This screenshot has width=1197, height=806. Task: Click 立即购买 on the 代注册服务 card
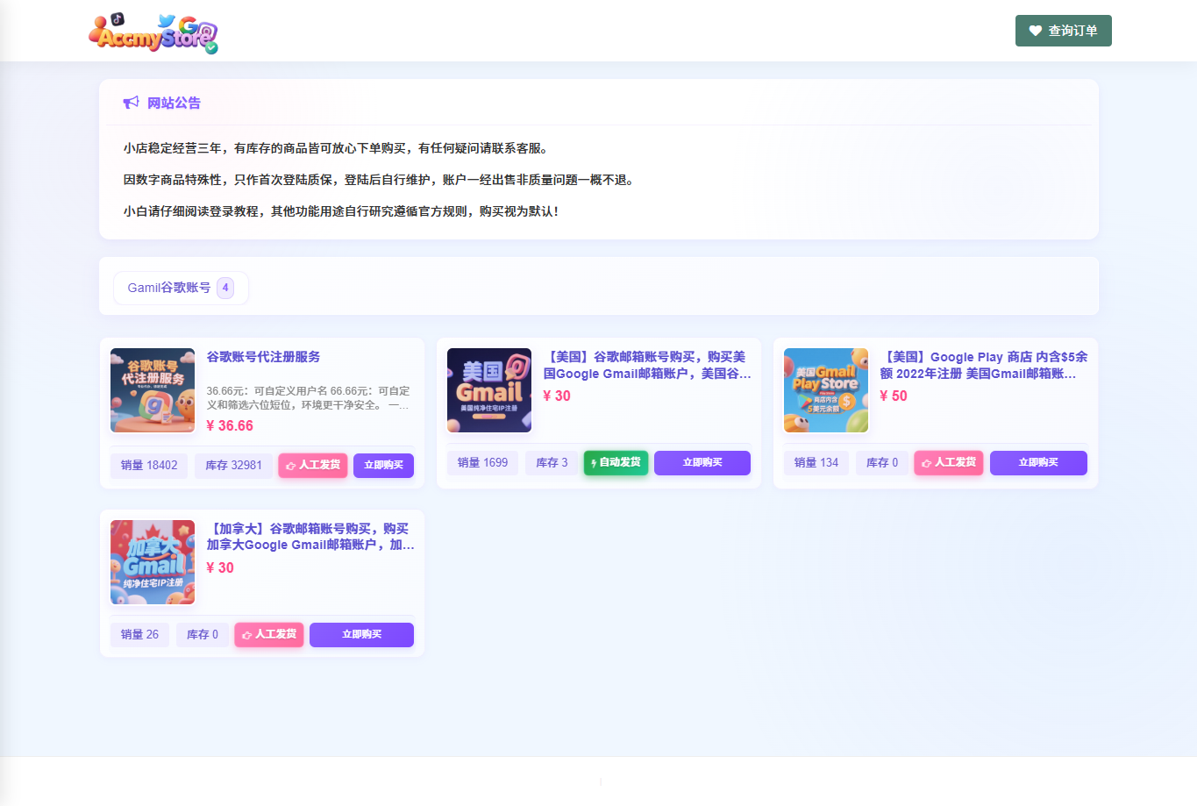383,465
